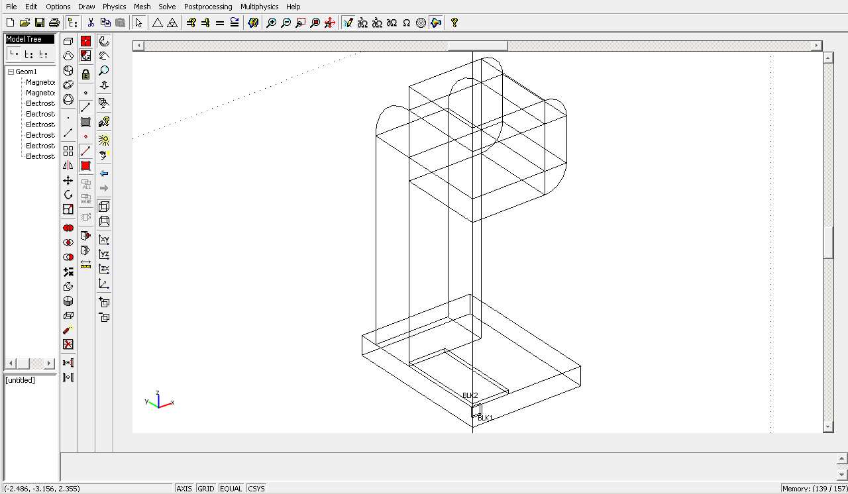This screenshot has height=494, width=848.
Task: Toggle EQUAL in the status bar
Action: click(231, 489)
